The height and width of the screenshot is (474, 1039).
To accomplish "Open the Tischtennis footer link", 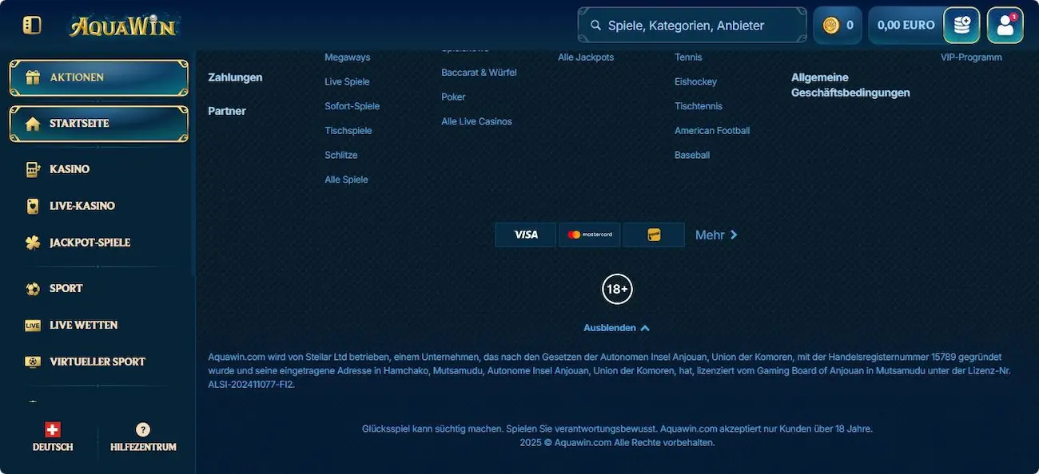I will click(699, 106).
